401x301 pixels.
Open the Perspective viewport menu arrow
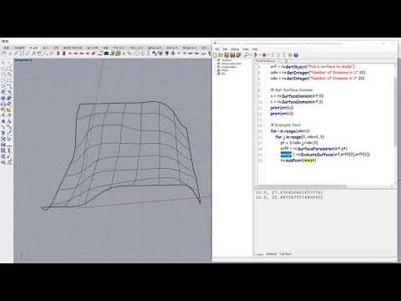[x=31, y=60]
